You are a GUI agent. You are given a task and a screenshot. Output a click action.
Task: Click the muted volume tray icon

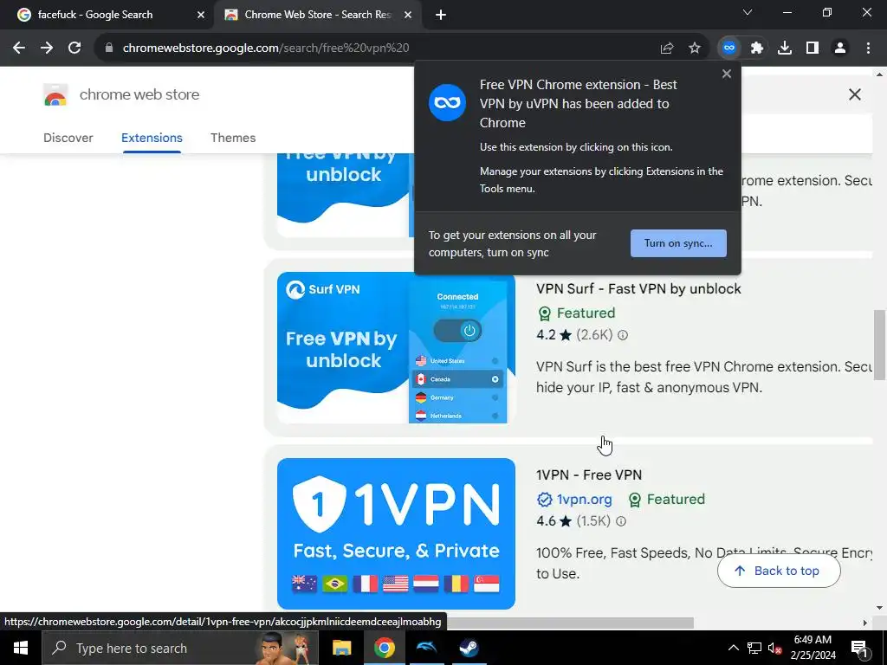(774, 648)
